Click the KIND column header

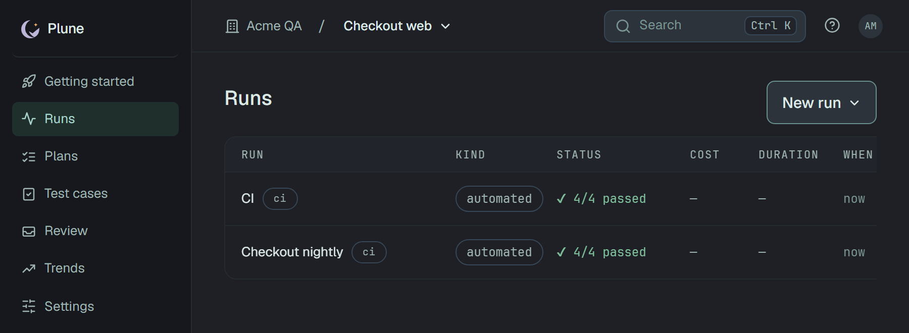[x=470, y=155]
